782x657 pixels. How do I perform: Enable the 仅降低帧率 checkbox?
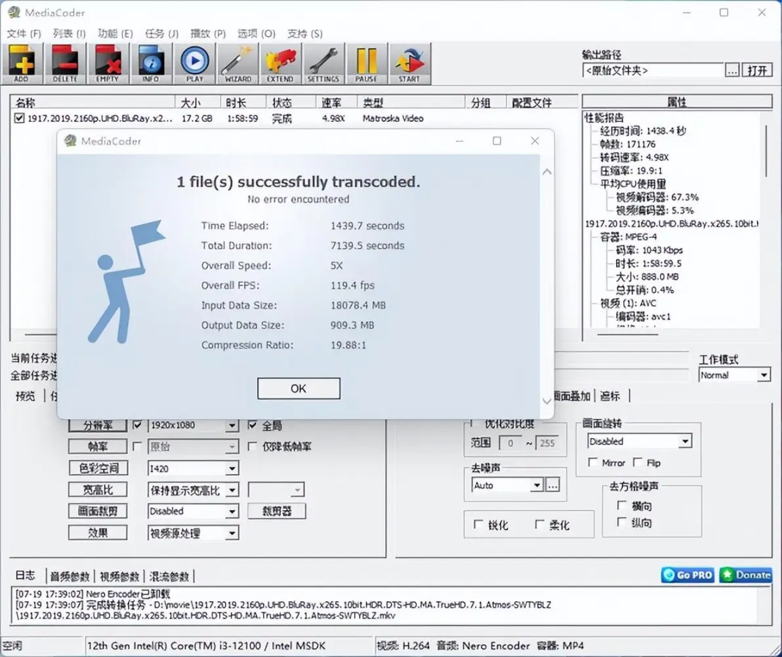[x=253, y=447]
